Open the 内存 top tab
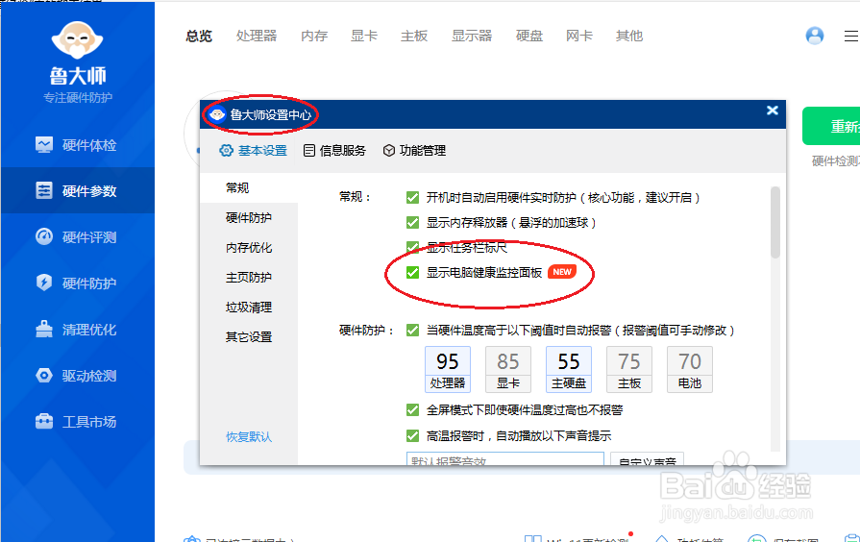Viewport: 860px width, 542px height. tap(314, 37)
